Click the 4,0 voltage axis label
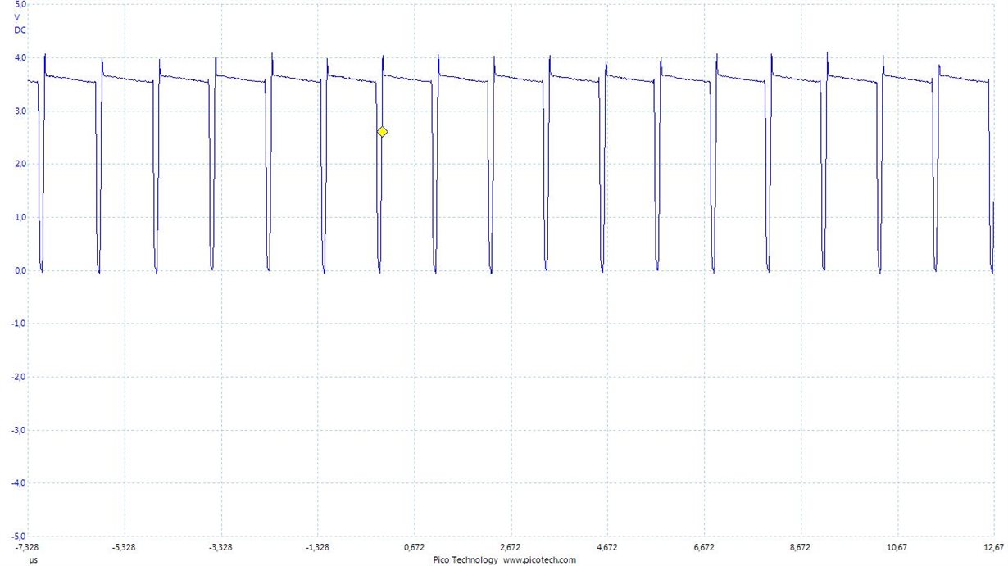Viewport: 1008px width, 566px height. [20, 57]
